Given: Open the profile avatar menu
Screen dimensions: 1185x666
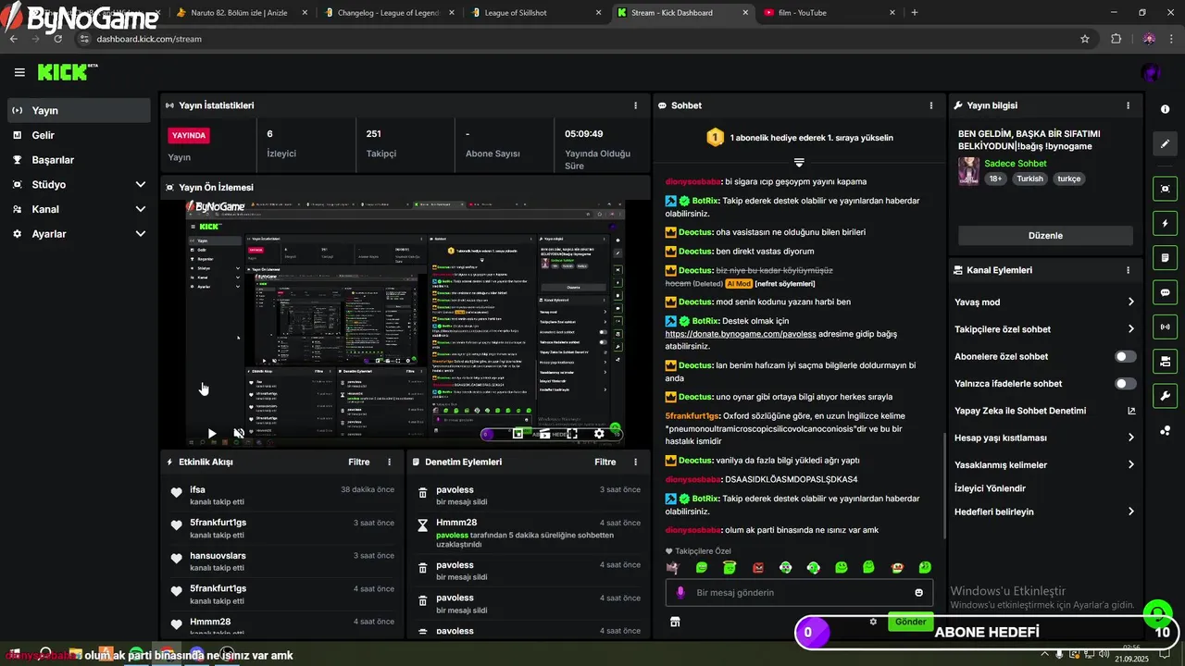Looking at the screenshot, I should 1152,72.
